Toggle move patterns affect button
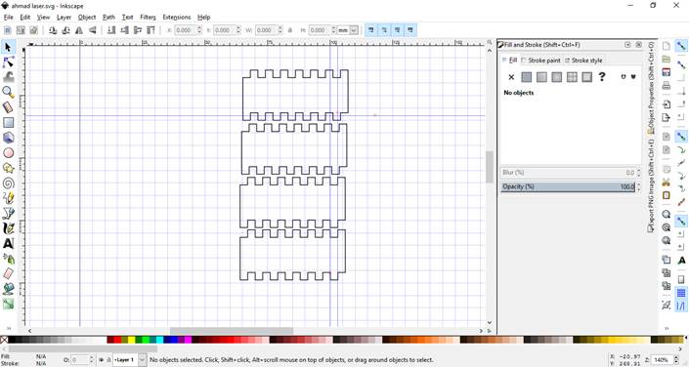The height and width of the screenshot is (367, 689). [410, 30]
